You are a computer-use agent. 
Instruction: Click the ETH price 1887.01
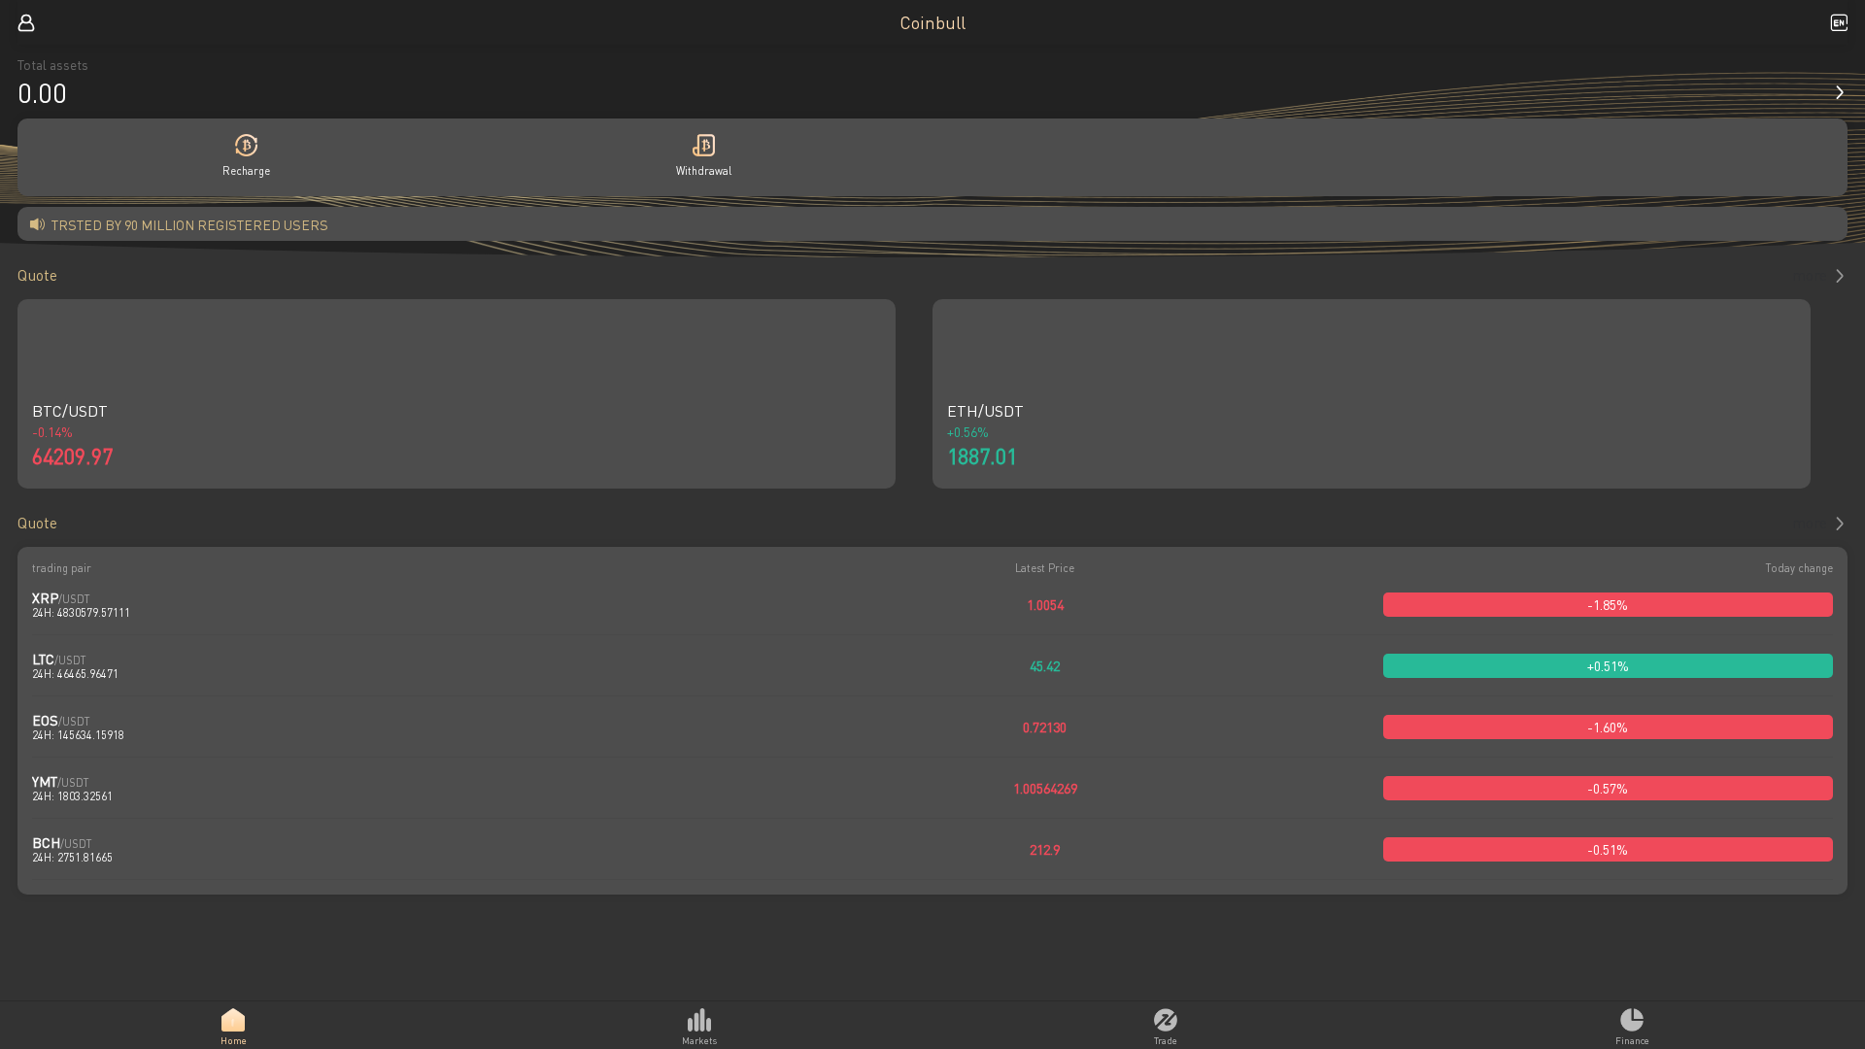point(982,457)
